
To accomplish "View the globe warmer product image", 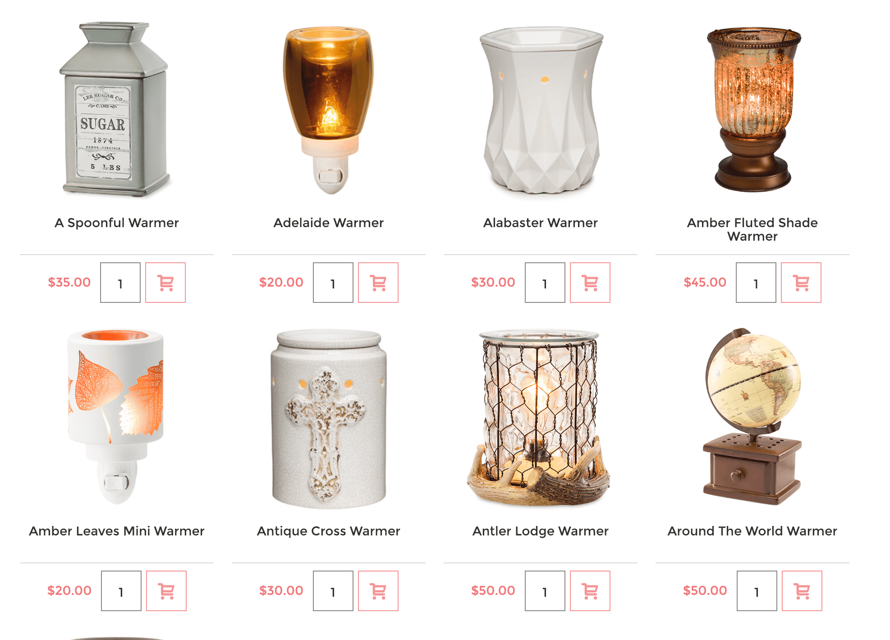I will [x=752, y=416].
